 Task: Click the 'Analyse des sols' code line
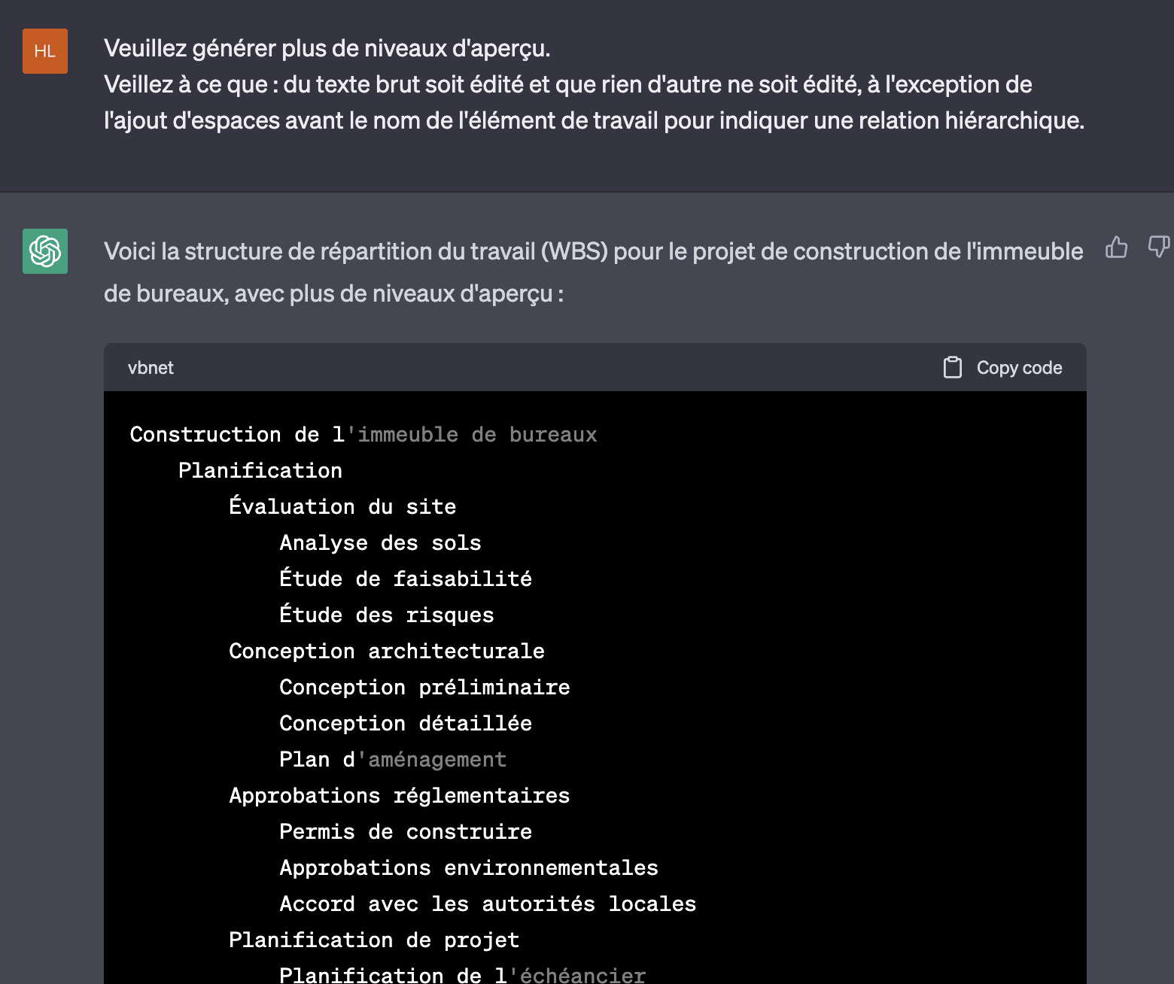pyautogui.click(x=380, y=543)
